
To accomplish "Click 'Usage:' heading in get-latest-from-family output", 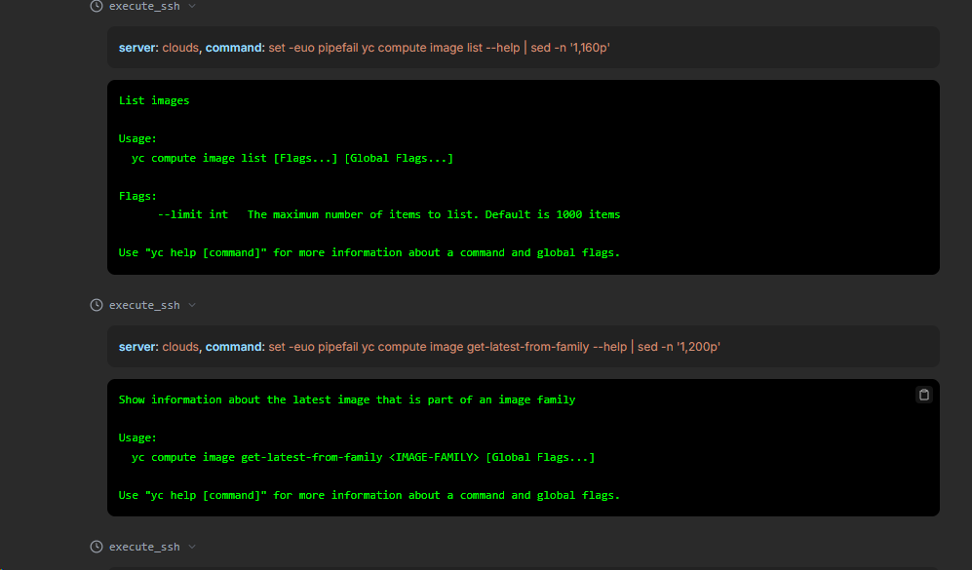I will pos(137,438).
